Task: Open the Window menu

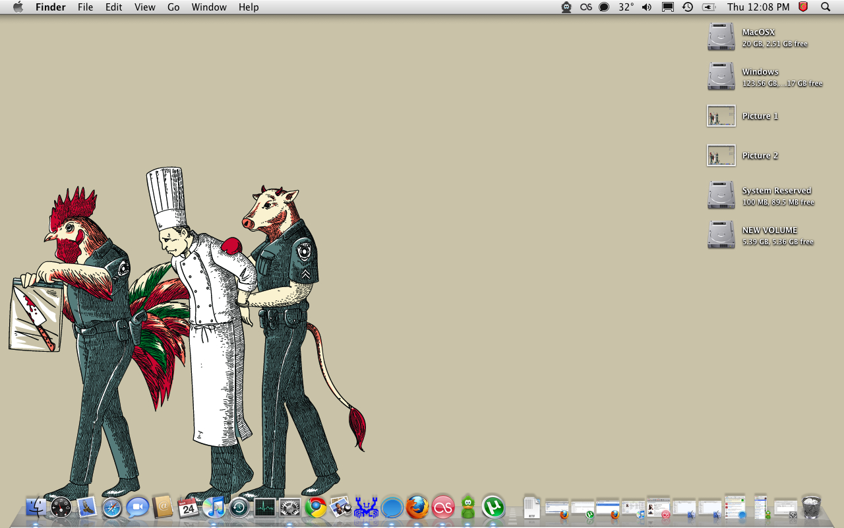Action: coord(209,7)
